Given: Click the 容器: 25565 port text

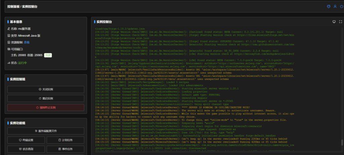Looking at the screenshot, I should (x=35, y=55).
